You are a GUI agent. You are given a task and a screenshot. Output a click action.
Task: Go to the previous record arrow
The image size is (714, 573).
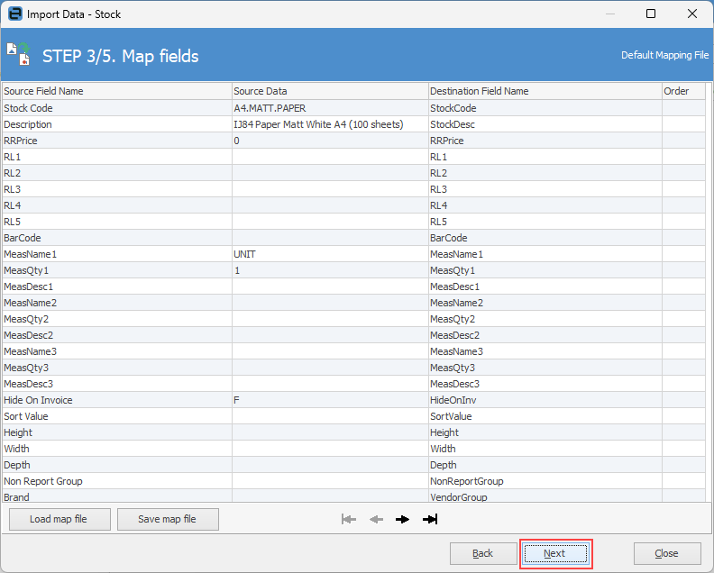(x=376, y=519)
